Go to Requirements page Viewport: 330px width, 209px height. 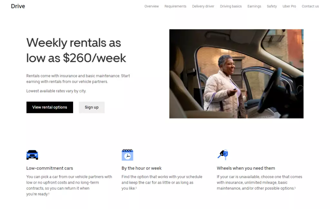(x=175, y=6)
